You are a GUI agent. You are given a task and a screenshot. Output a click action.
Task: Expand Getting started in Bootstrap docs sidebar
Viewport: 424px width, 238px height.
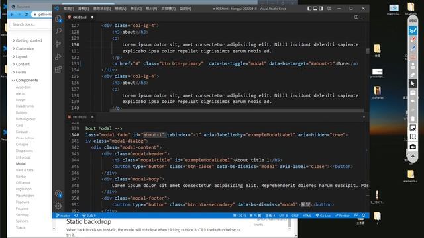pyautogui.click(x=26, y=40)
